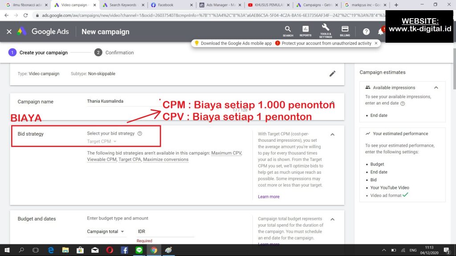Click the pencil icon to edit campaign type
The image size is (456, 256).
click(x=332, y=74)
